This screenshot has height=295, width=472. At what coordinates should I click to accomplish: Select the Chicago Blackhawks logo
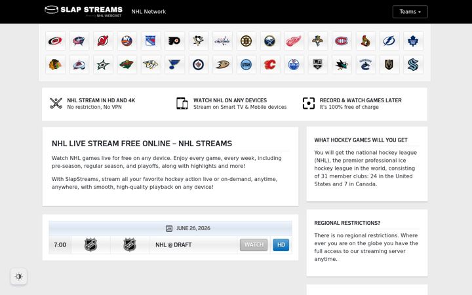coord(55,64)
